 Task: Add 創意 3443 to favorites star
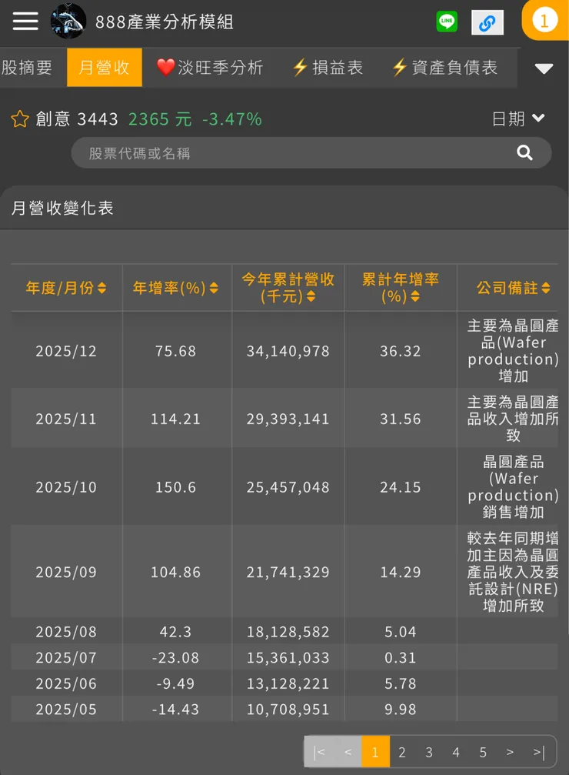pos(20,119)
